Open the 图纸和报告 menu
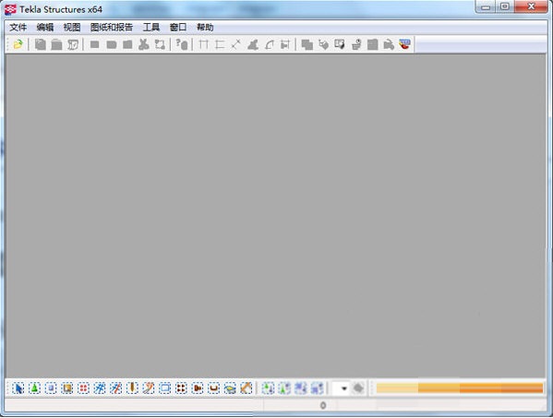The image size is (553, 418). click(112, 27)
